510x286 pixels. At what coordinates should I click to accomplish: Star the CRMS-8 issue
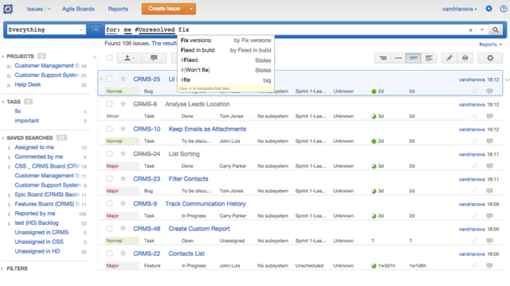click(x=123, y=104)
